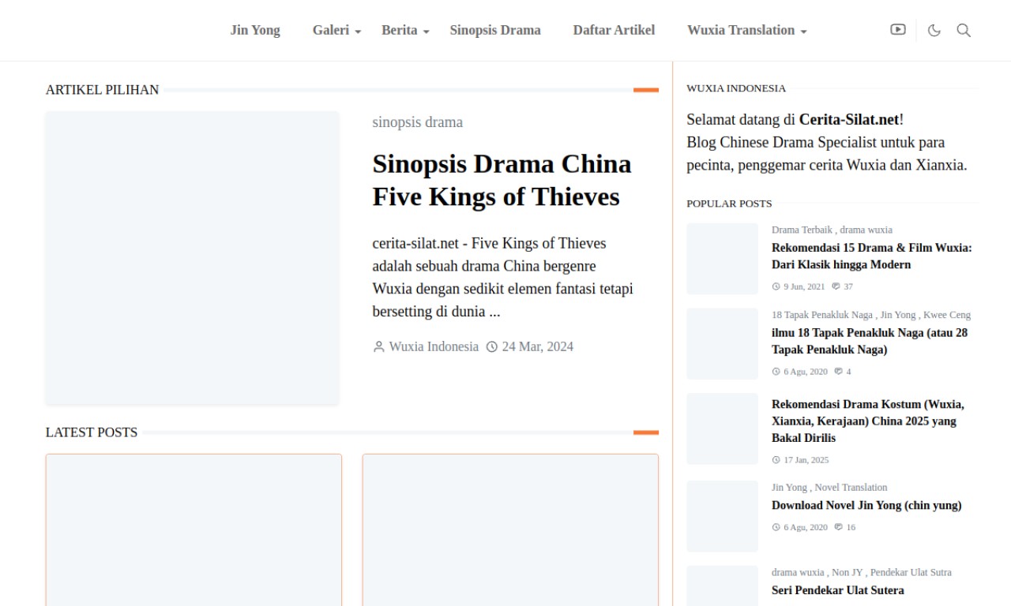Click LATEST POSTS section heading
Image resolution: width=1011 pixels, height=606 pixels.
pyautogui.click(x=92, y=432)
